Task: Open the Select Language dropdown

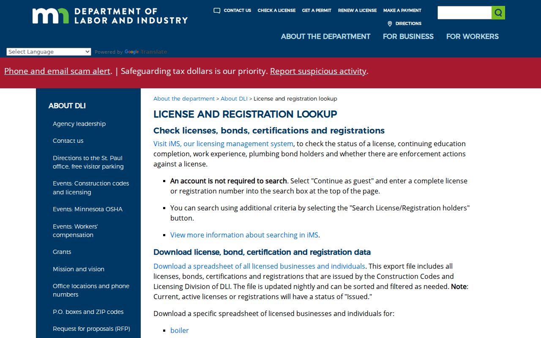Action: coord(49,52)
